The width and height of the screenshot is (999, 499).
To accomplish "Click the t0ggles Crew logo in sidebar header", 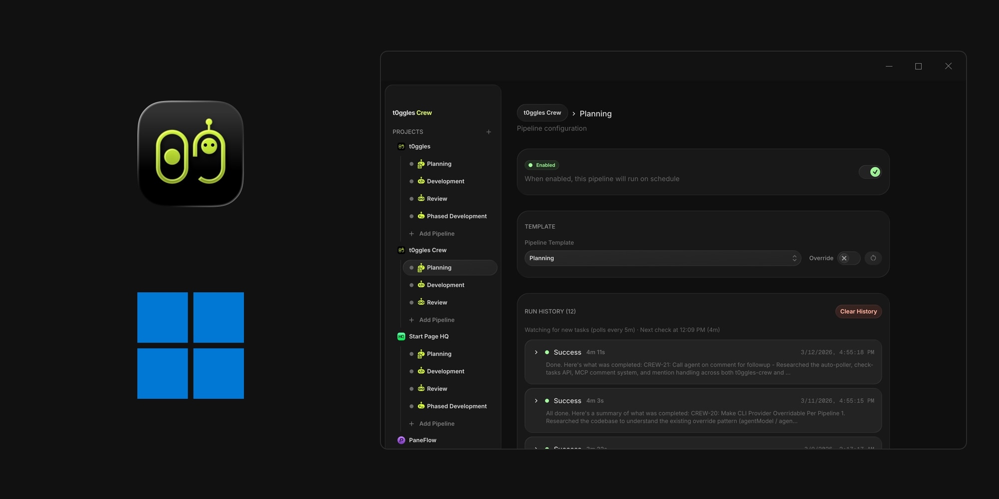I will pyautogui.click(x=412, y=113).
